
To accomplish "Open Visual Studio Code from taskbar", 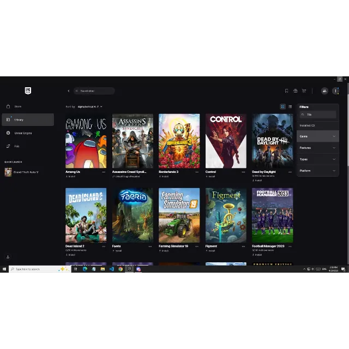I will click(111, 269).
